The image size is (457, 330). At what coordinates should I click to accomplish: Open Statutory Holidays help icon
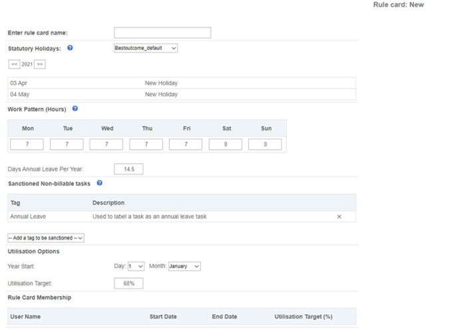[x=70, y=48]
